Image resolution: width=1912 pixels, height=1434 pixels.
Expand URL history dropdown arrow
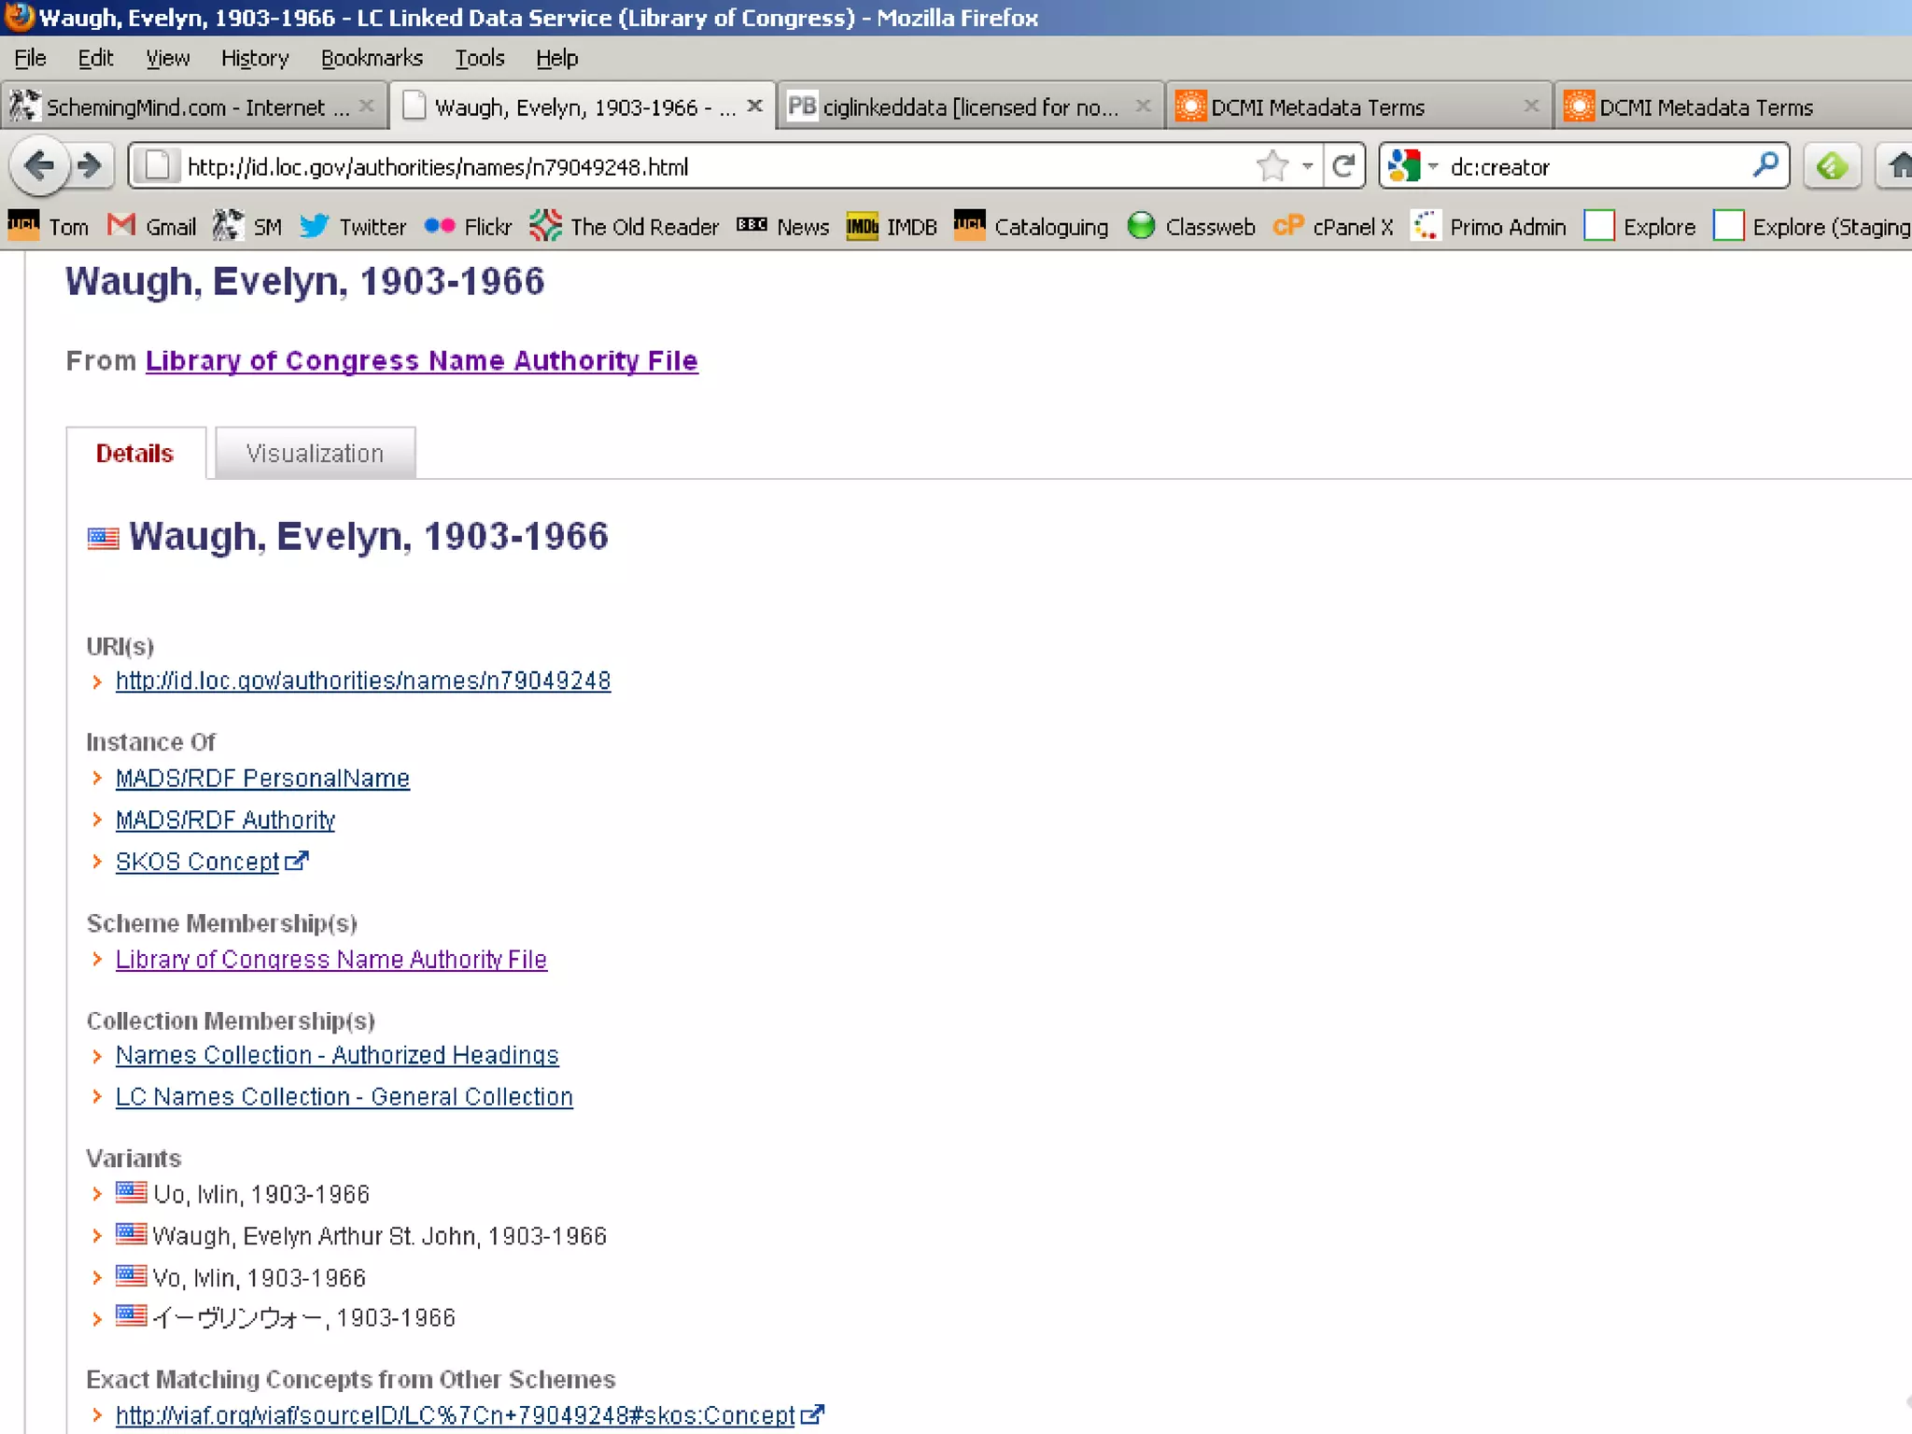[1308, 167]
